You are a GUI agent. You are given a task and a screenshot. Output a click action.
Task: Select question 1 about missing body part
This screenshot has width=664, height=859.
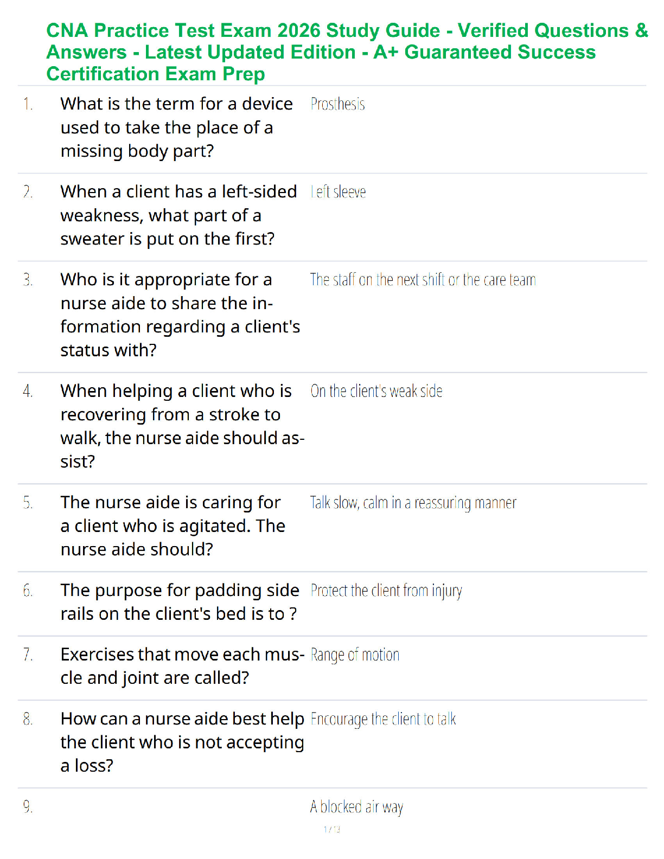[x=177, y=127]
